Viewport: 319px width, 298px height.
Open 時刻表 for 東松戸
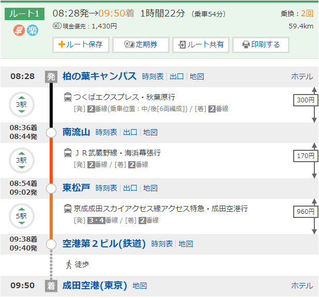[x=106, y=188]
